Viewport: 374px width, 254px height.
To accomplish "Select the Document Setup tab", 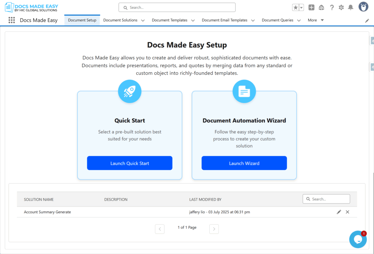I will pyautogui.click(x=82, y=20).
